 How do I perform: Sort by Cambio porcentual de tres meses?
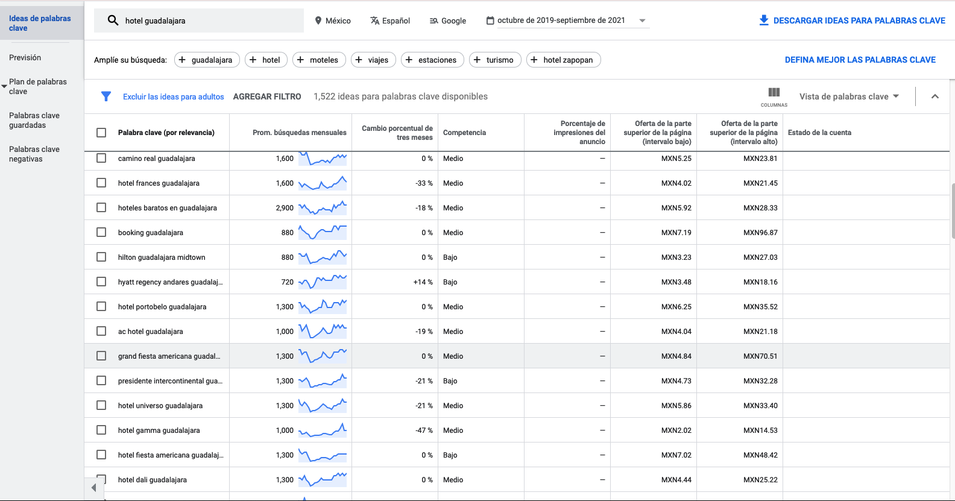pyautogui.click(x=397, y=133)
